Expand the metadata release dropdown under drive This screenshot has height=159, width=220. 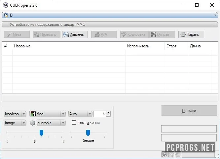coord(110,25)
